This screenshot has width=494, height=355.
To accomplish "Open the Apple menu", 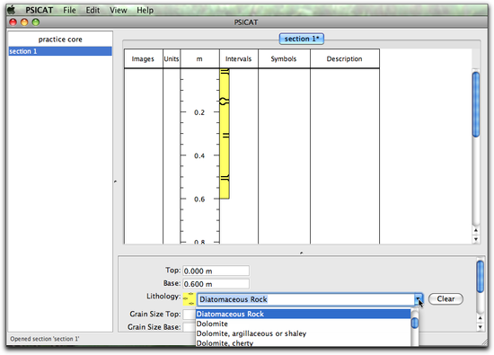I will [12, 10].
